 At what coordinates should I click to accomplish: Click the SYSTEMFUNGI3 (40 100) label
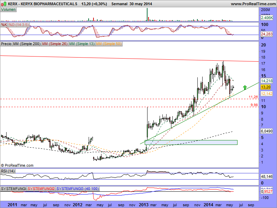click(78, 189)
